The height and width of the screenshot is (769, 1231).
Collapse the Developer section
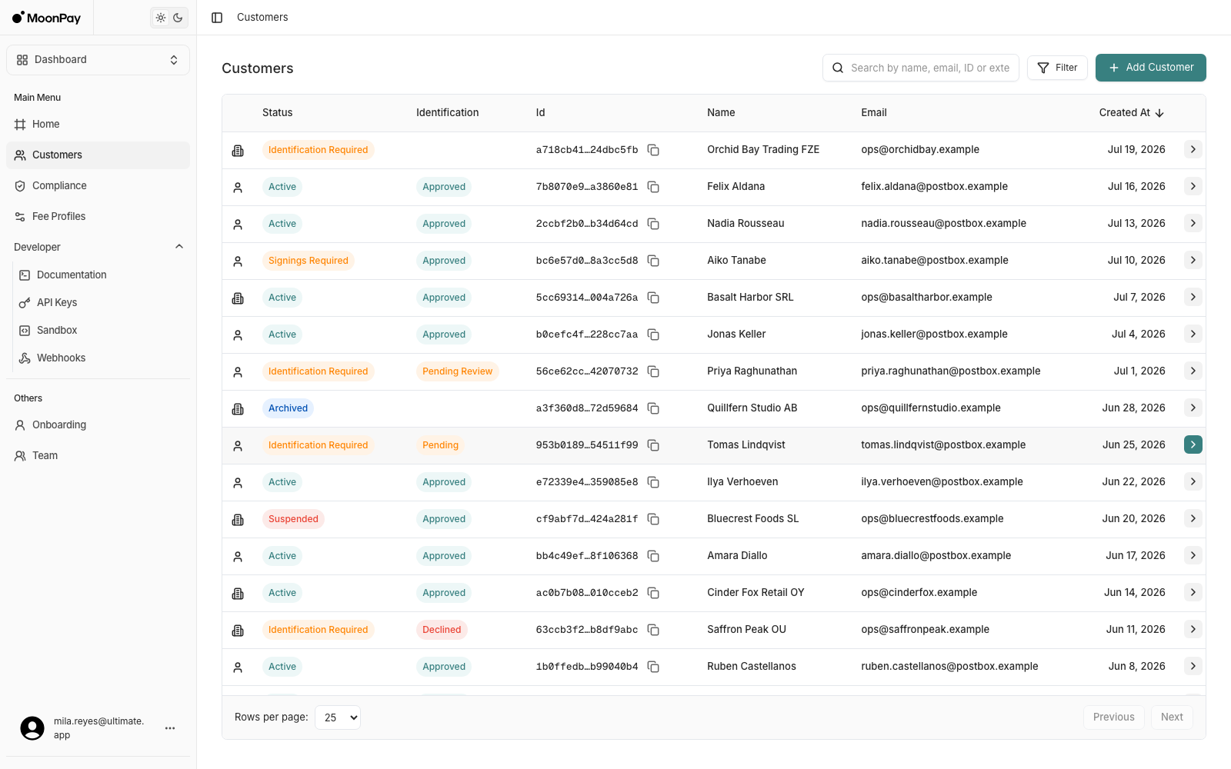click(x=98, y=247)
